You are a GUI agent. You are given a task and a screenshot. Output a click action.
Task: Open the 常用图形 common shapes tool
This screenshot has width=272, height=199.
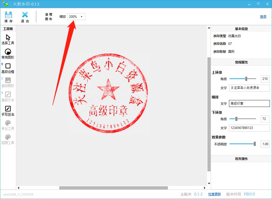(x=8, y=54)
